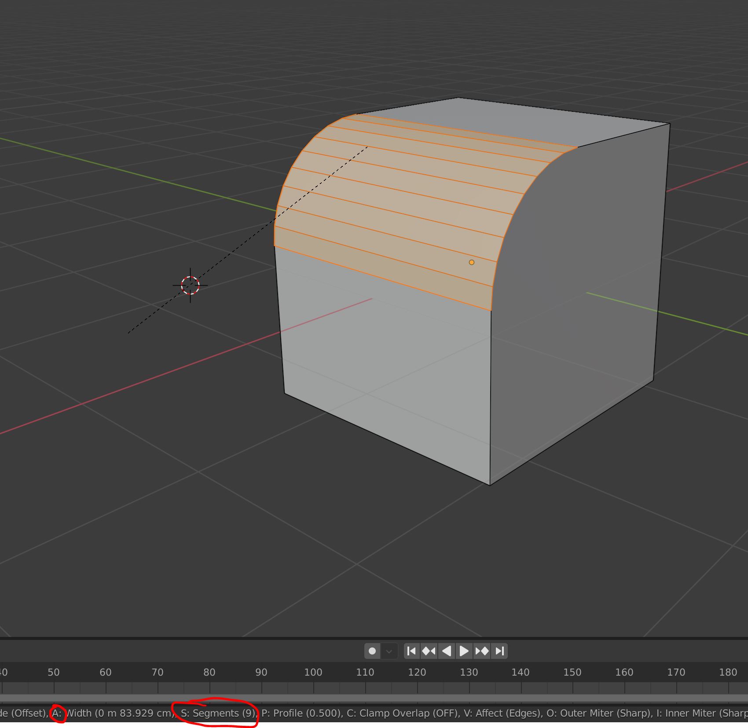Click the 3D cursor in the viewport
The width and height of the screenshot is (748, 728).
coord(190,285)
